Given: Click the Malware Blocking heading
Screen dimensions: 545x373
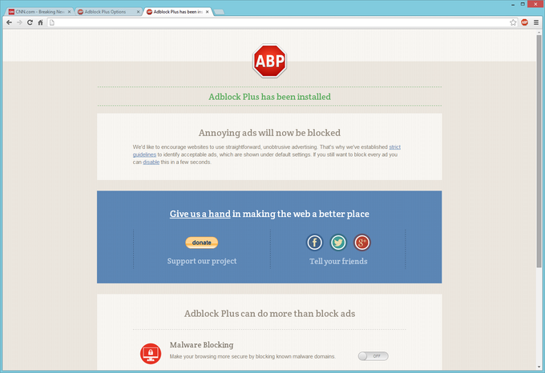Looking at the screenshot, I should coord(202,345).
